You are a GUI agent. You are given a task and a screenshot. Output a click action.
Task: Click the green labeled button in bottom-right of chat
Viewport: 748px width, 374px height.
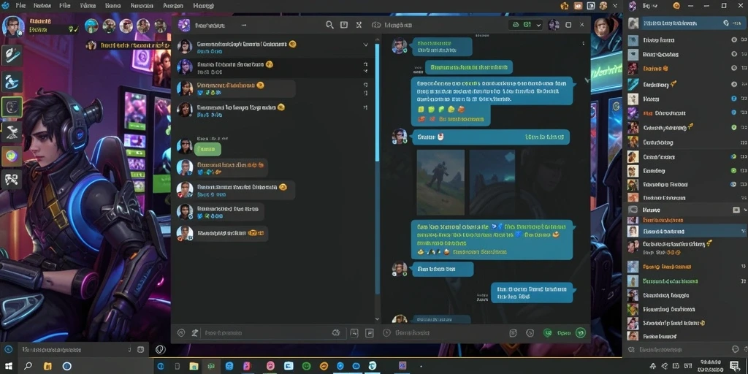(x=564, y=333)
